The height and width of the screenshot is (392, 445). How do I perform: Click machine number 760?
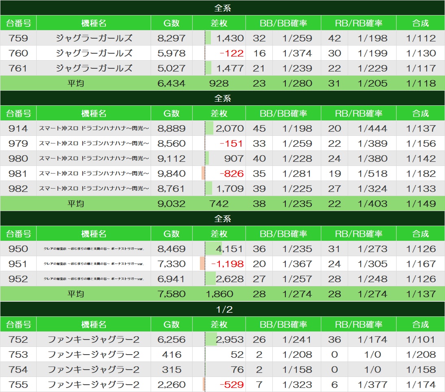pyautogui.click(x=18, y=53)
